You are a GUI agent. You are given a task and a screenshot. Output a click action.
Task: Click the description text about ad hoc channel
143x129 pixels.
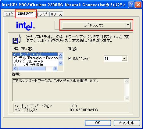click(55, 81)
